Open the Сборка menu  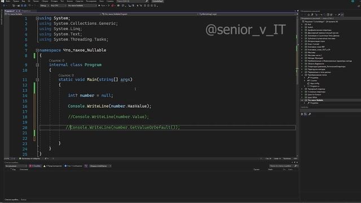[x=45, y=1]
